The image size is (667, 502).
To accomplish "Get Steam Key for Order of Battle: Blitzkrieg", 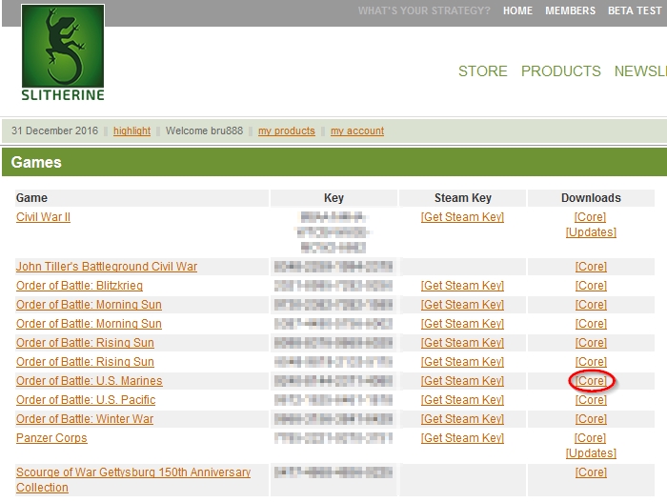I will [462, 286].
